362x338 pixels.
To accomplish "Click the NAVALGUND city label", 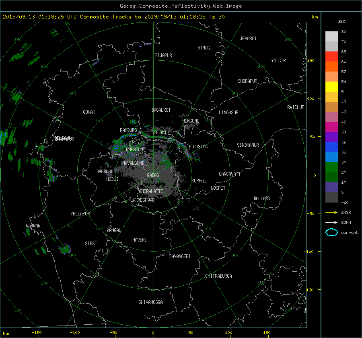I will pos(133,163).
